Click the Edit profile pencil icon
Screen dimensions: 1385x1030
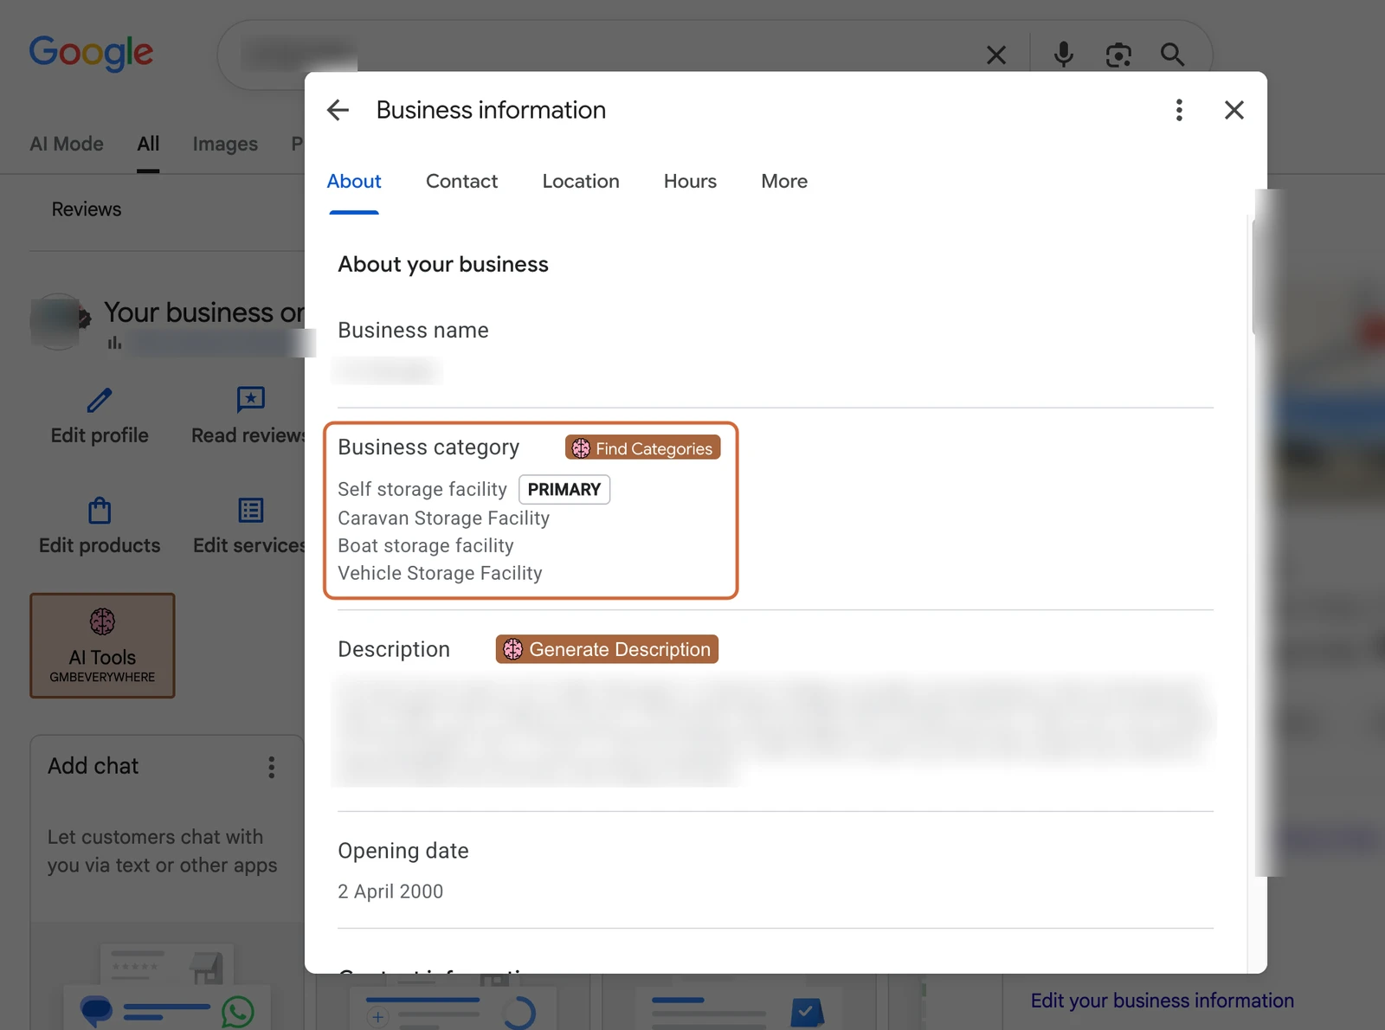100,400
